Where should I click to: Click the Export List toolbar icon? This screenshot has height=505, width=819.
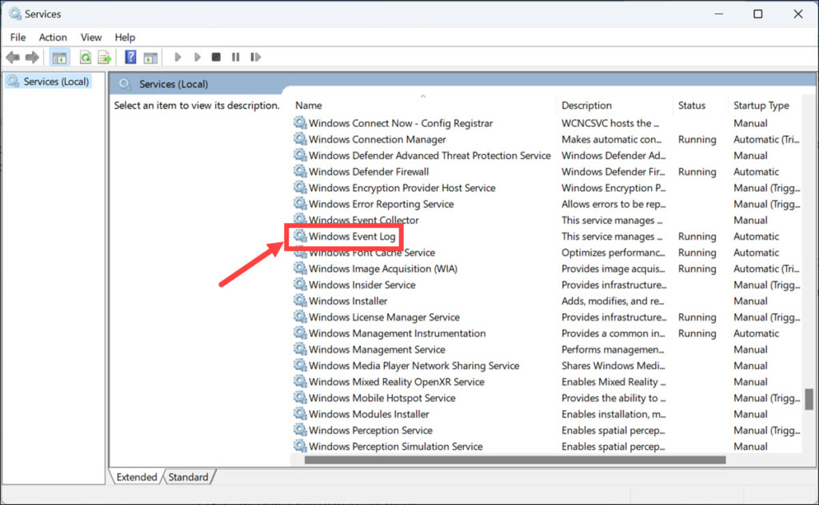pyautogui.click(x=104, y=58)
